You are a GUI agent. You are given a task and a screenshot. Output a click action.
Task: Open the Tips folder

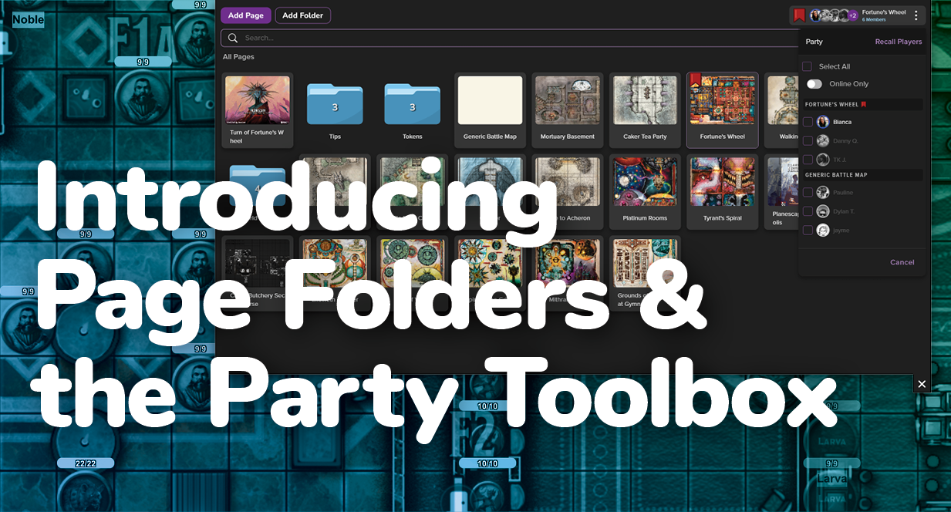click(x=335, y=104)
